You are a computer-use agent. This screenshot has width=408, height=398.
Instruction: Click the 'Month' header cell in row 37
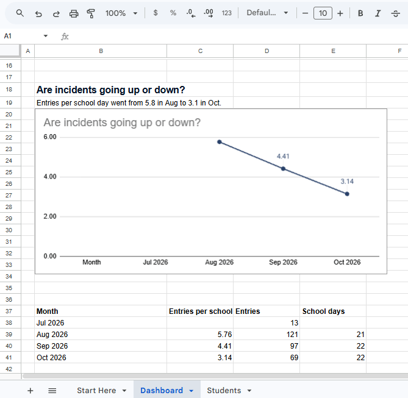coord(101,311)
